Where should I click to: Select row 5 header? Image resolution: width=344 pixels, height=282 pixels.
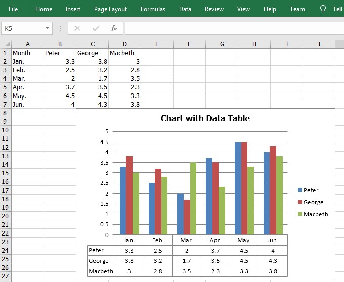tap(6, 87)
